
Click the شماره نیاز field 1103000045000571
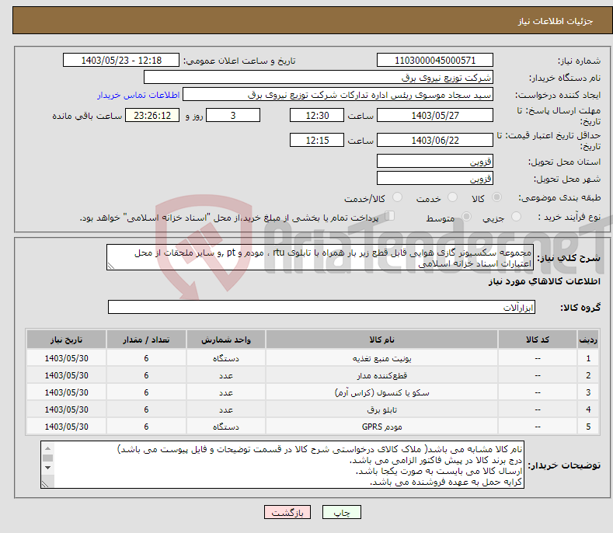(x=435, y=61)
